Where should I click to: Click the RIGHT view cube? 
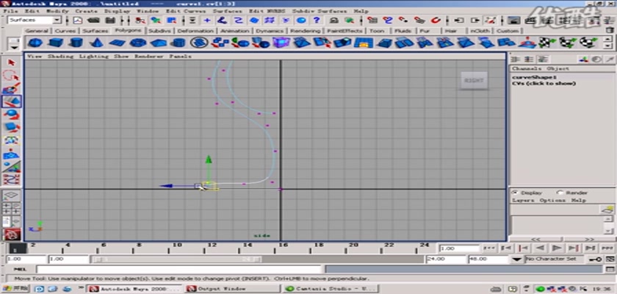pyautogui.click(x=475, y=80)
